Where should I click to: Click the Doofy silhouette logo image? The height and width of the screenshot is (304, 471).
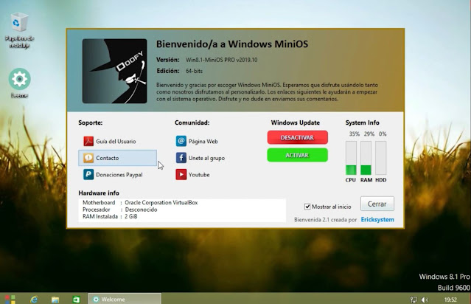pos(114,71)
